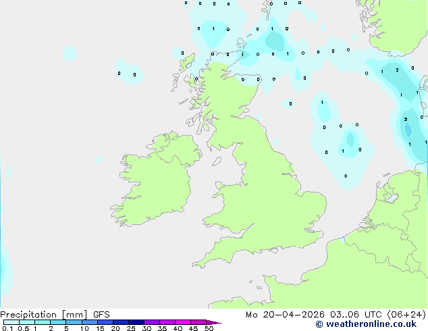
Task: Click the 20 to 25 mm legend swatch
Action: [x=121, y=322]
